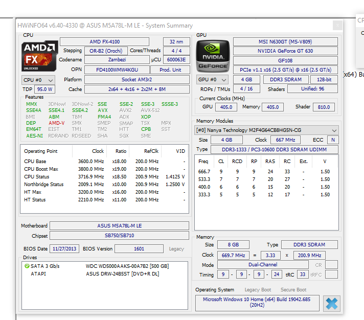
Task: Select the CPU Base operating point row
Action: [x=104, y=161]
